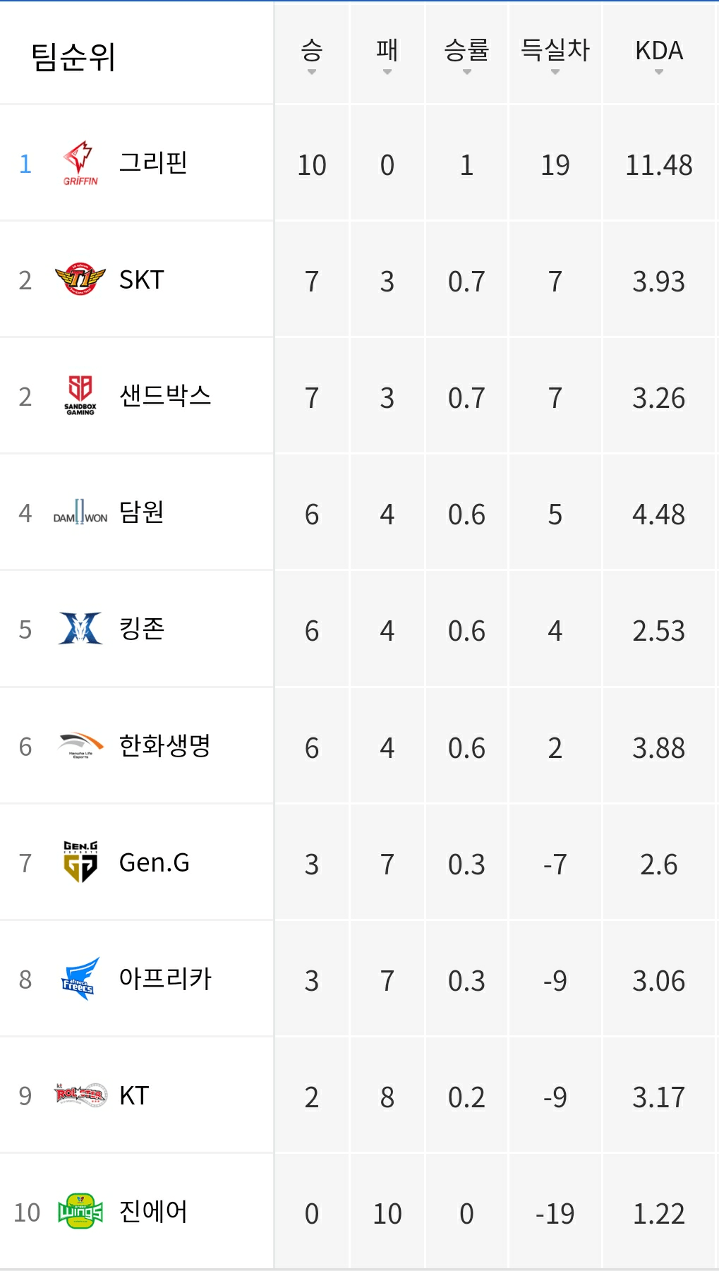The image size is (719, 1271).
Task: Sort by 득실차 column arrow
Action: [x=555, y=72]
